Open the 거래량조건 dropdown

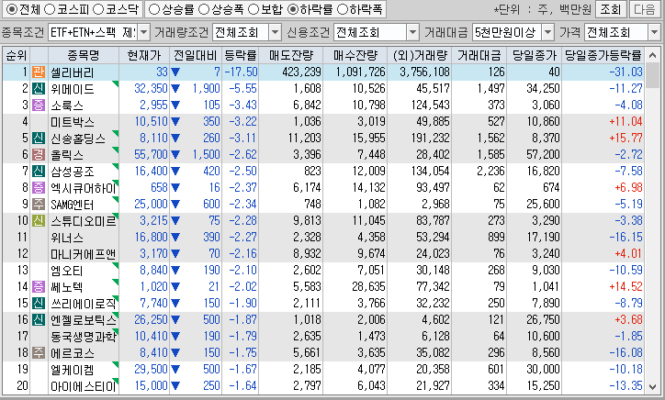276,32
